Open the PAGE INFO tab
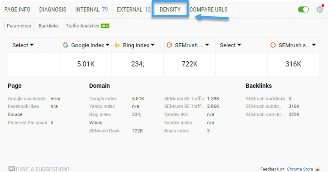This screenshot has width=328, height=172. [x=17, y=10]
